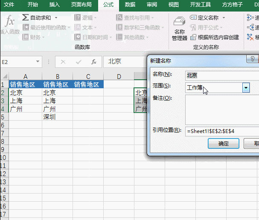Select cell A2 containing 北京
The height and width of the screenshot is (220, 259).
(x=26, y=93)
